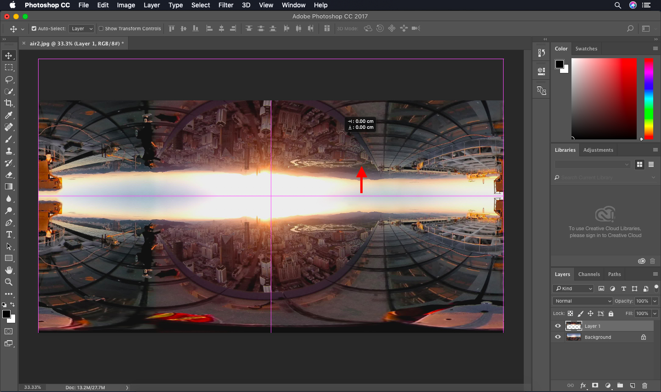
Task: Toggle lock transparent pixels
Action: point(570,314)
